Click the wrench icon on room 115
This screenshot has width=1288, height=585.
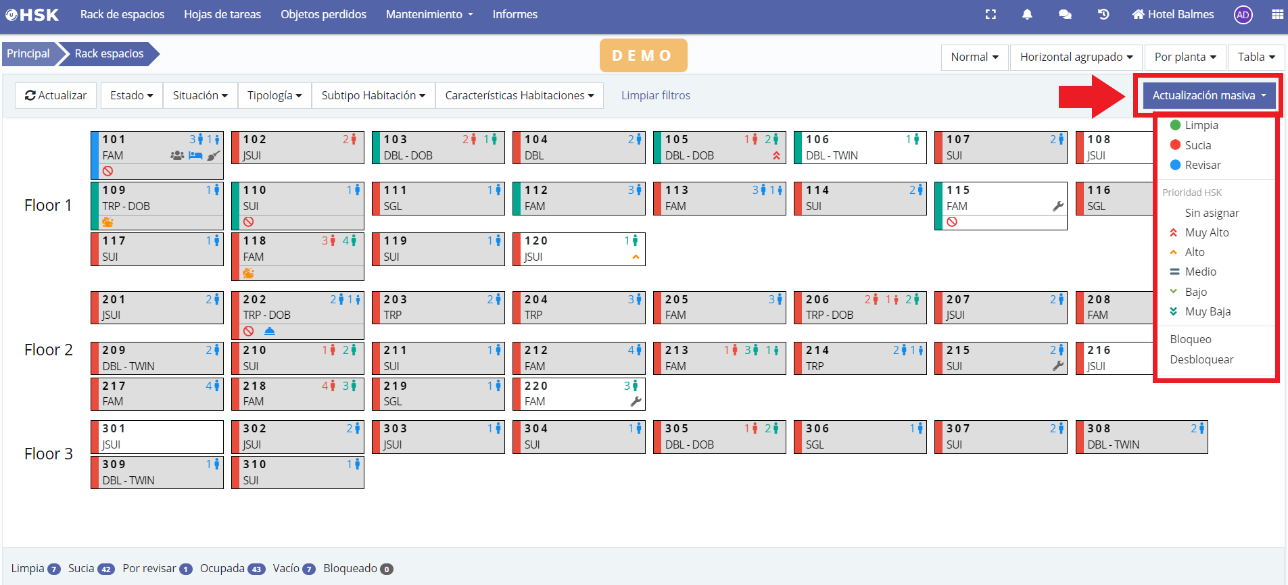point(1058,207)
